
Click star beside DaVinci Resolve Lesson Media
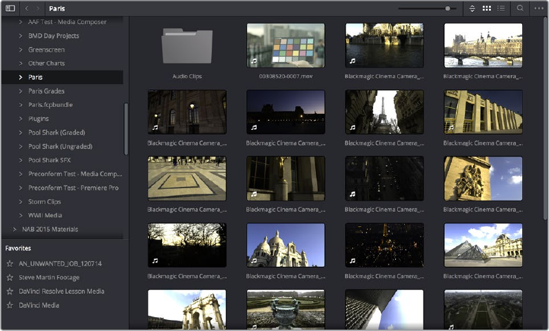coord(10,291)
